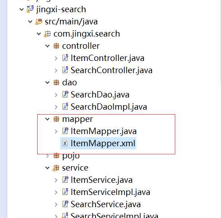Select the jingxi-search project label
Image resolution: width=221 pixels, height=218 pixels.
(x=61, y=9)
